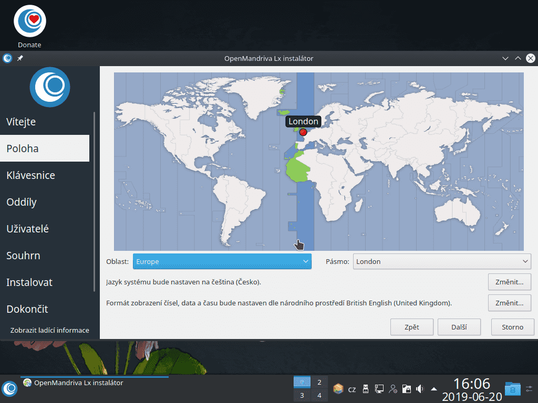
Task: Open the volume control in the system tray
Action: click(419, 389)
